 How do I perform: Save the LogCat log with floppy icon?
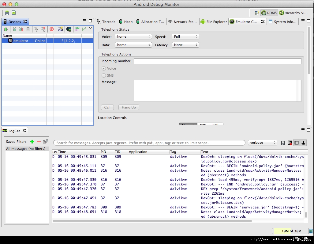[x=283, y=143]
